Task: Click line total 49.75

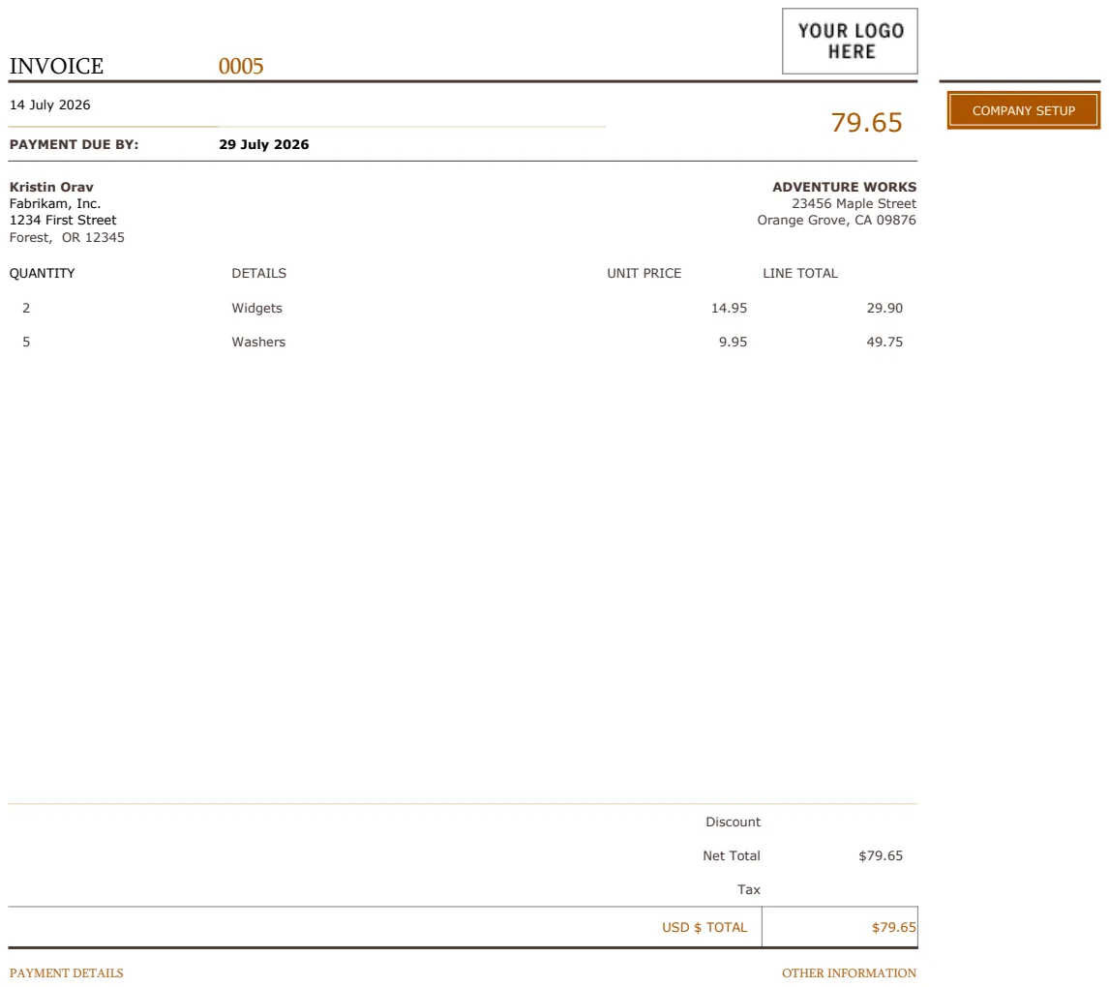Action: coord(884,342)
